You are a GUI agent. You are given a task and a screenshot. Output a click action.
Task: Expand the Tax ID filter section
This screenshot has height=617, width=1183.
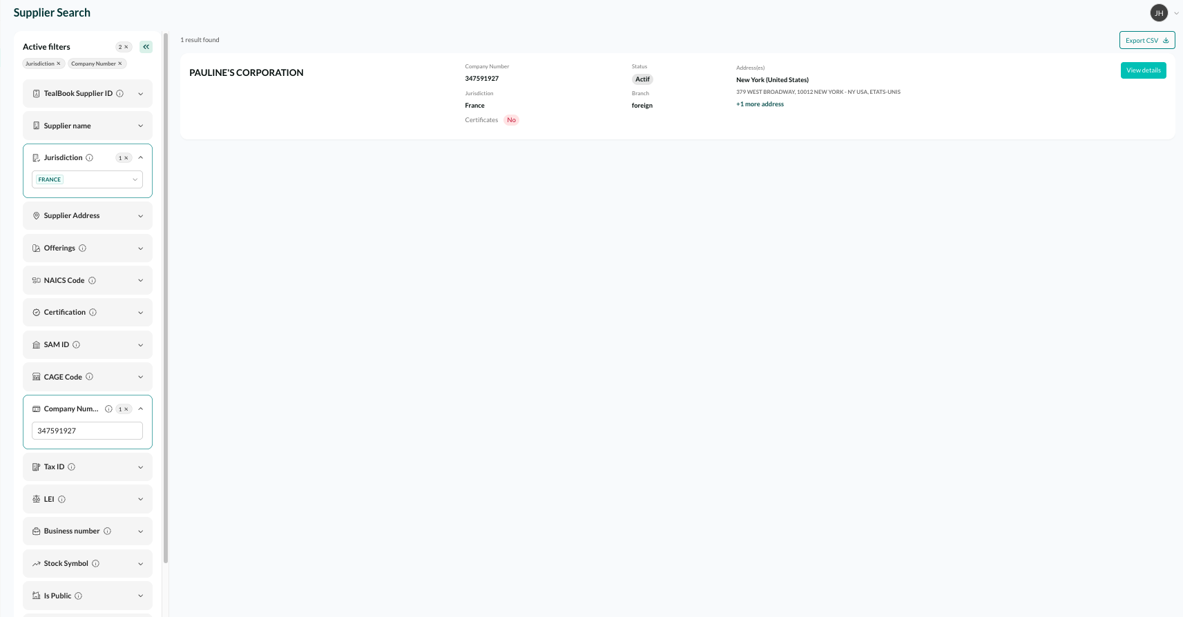[x=88, y=467]
